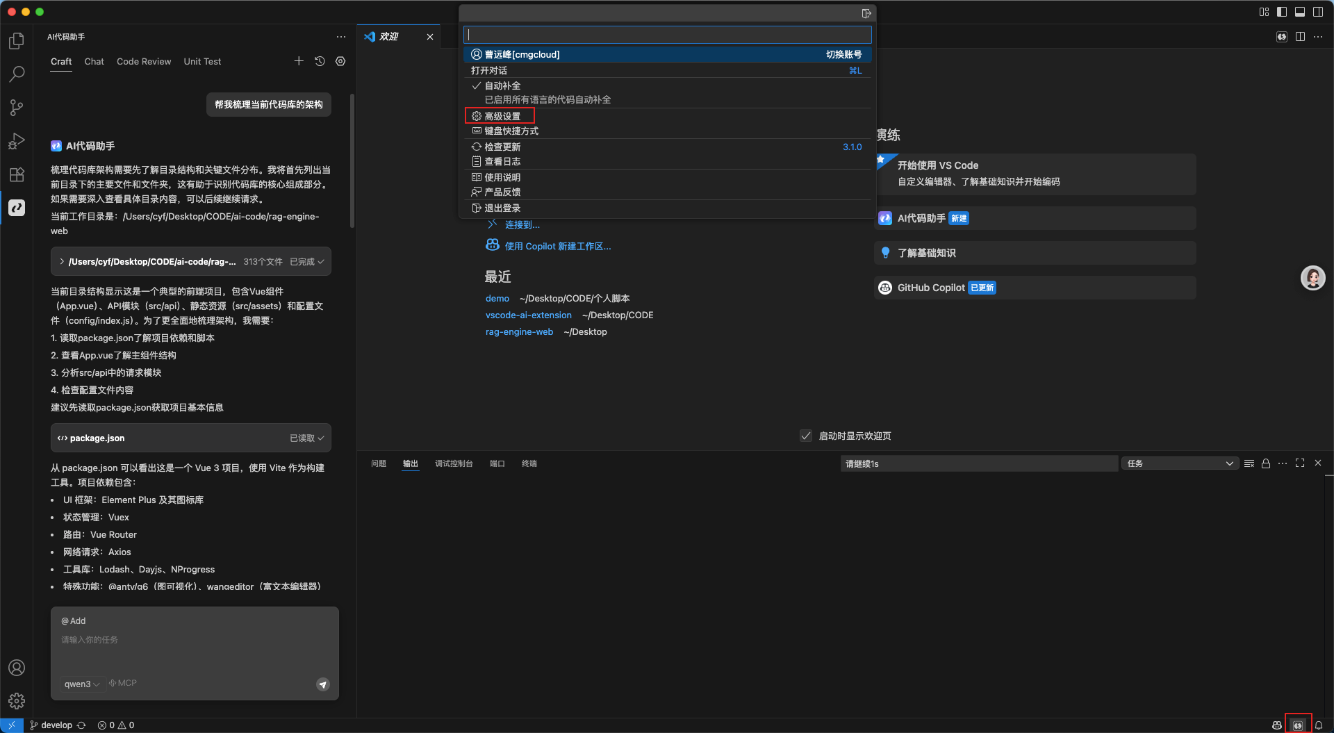Select the AI代码助手 icon in the activity bar

(17, 208)
